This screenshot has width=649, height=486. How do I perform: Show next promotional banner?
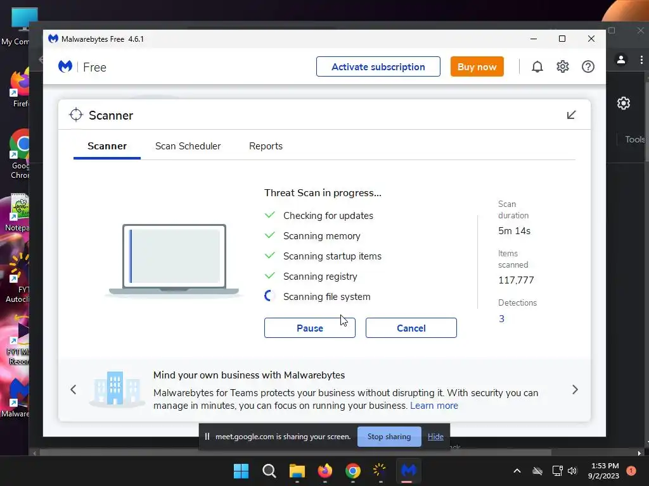(575, 389)
